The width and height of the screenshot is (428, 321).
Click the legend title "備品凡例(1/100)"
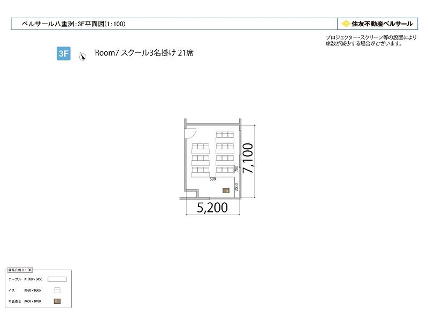coord(20,270)
